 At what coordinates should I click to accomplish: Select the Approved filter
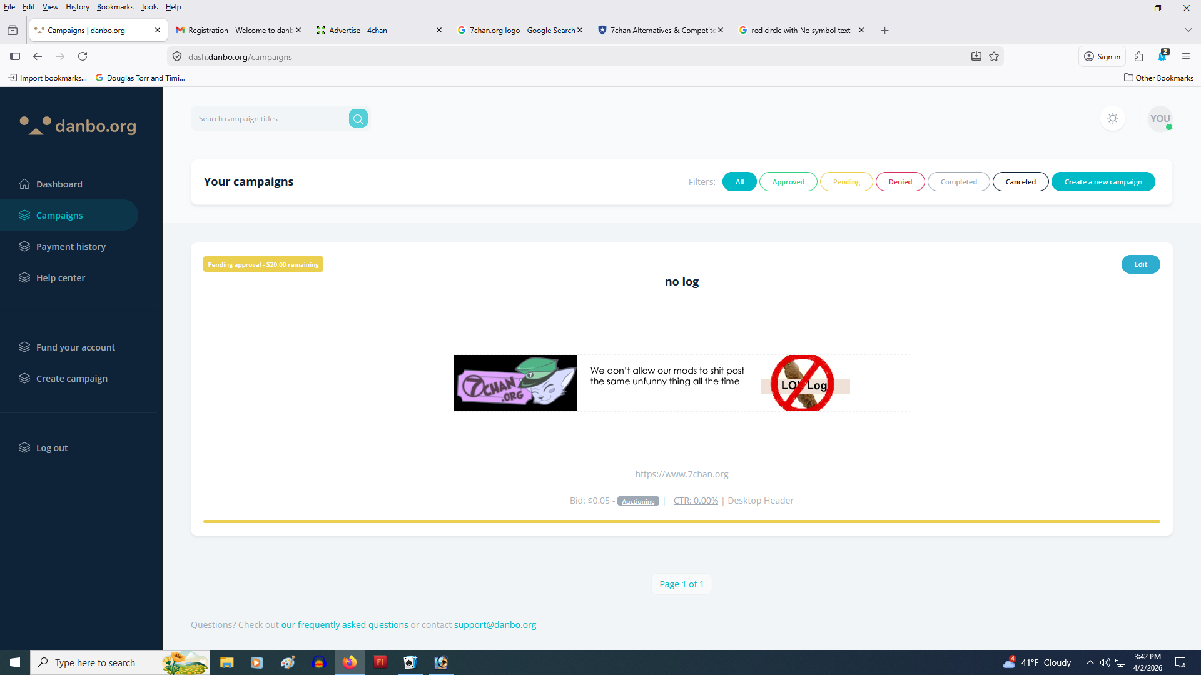[788, 182]
